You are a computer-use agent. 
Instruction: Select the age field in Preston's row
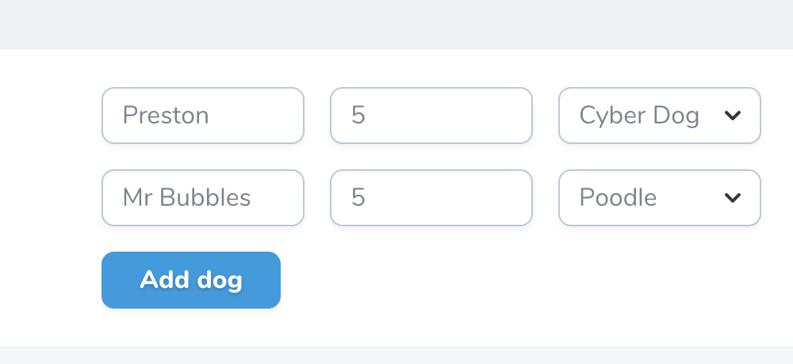tap(431, 116)
